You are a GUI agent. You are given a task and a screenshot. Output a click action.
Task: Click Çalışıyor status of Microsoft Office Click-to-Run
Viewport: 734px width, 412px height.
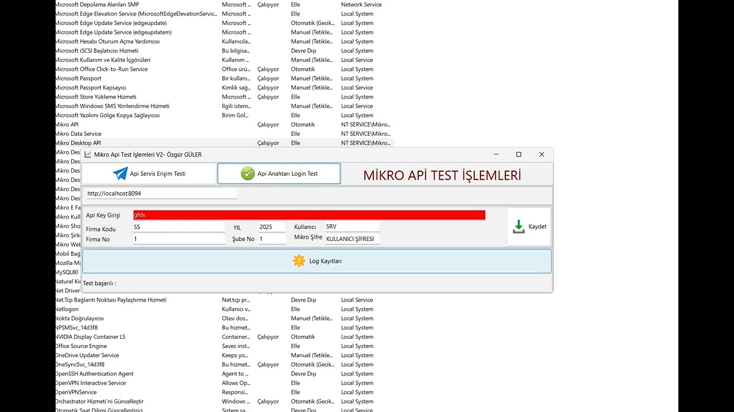[268, 69]
